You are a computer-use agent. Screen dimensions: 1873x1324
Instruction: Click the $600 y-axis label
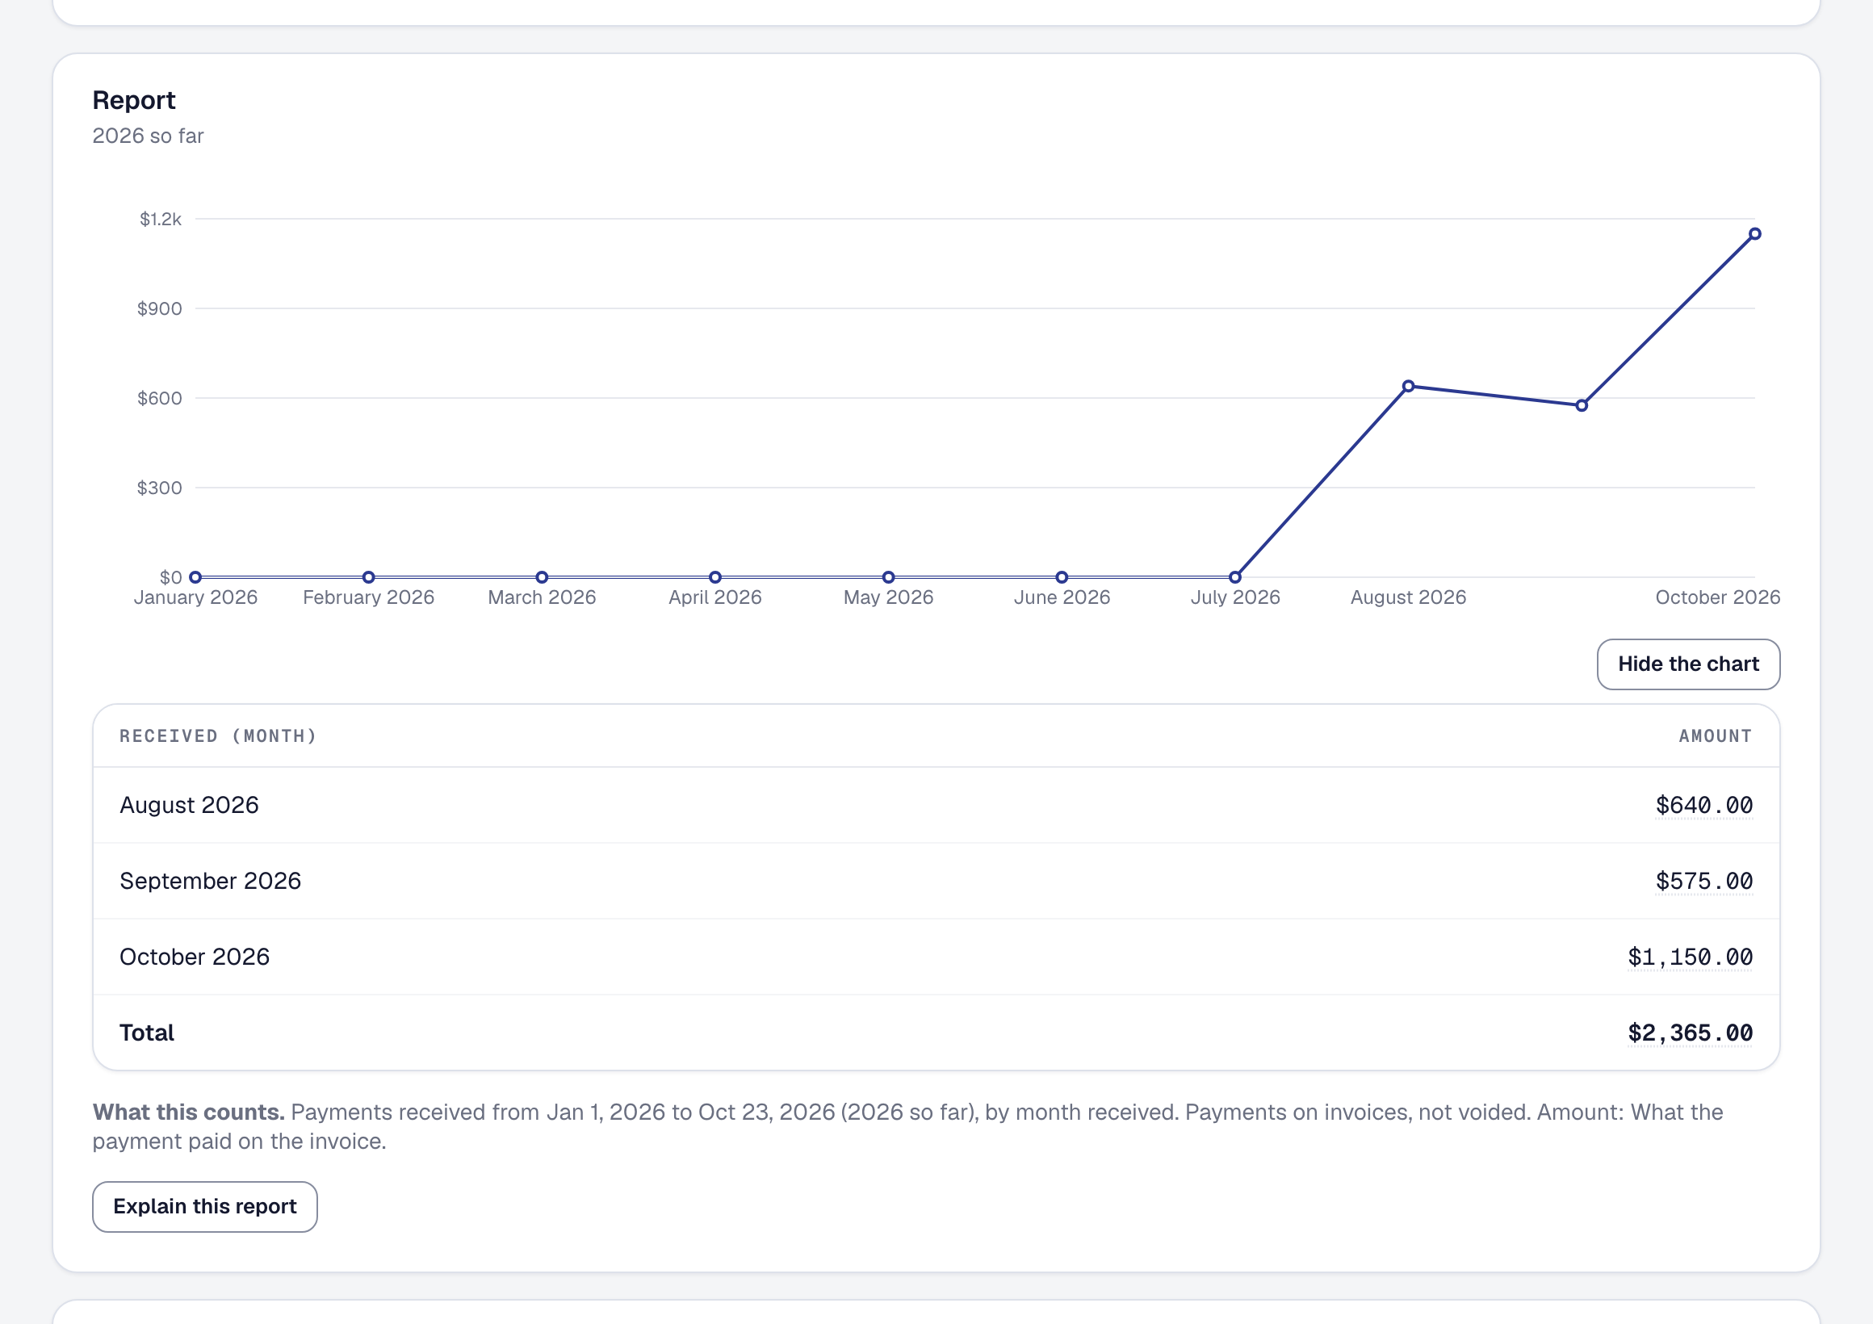[159, 398]
